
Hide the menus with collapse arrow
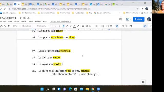click(151, 26)
